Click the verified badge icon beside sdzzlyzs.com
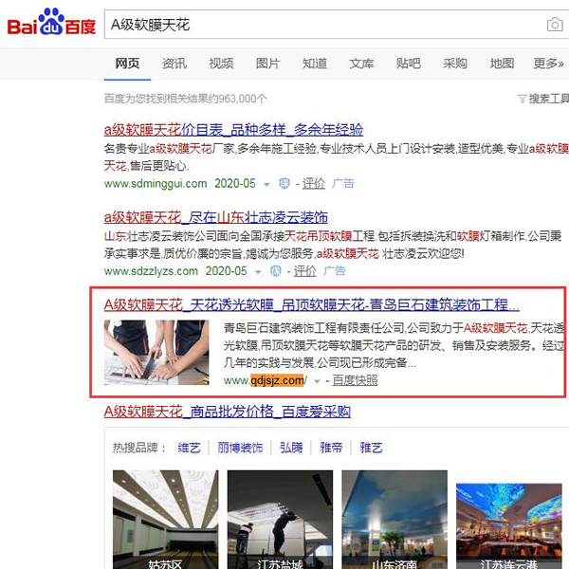This screenshot has width=569, height=569. 275,271
